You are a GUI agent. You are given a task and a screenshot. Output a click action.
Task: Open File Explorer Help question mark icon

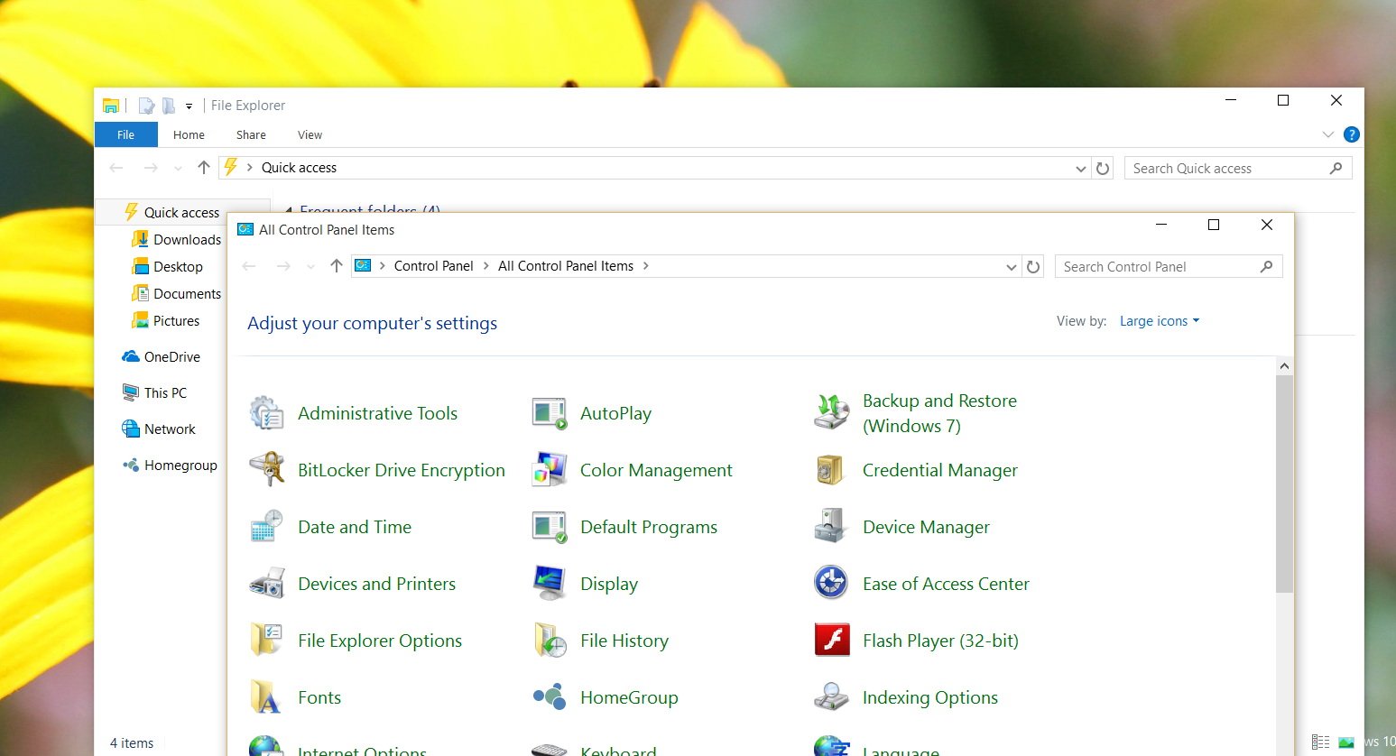1351,134
